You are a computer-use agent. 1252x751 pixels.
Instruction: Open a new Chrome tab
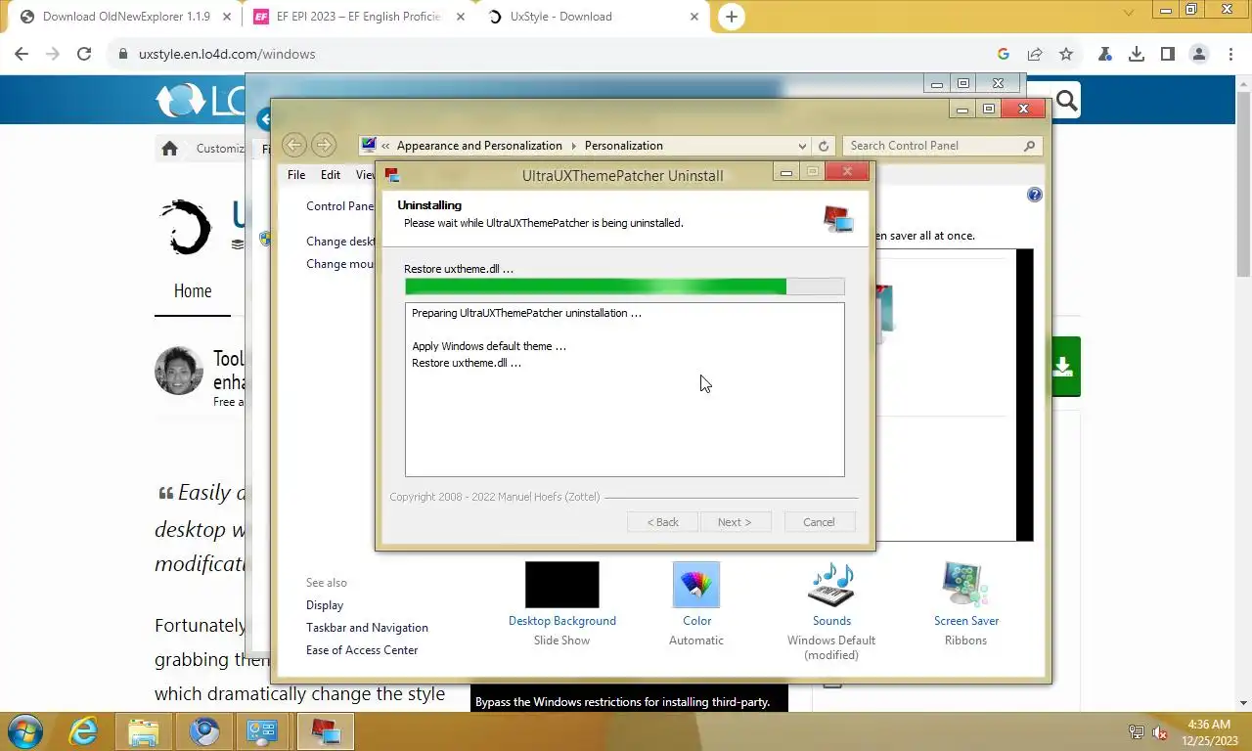(731, 17)
